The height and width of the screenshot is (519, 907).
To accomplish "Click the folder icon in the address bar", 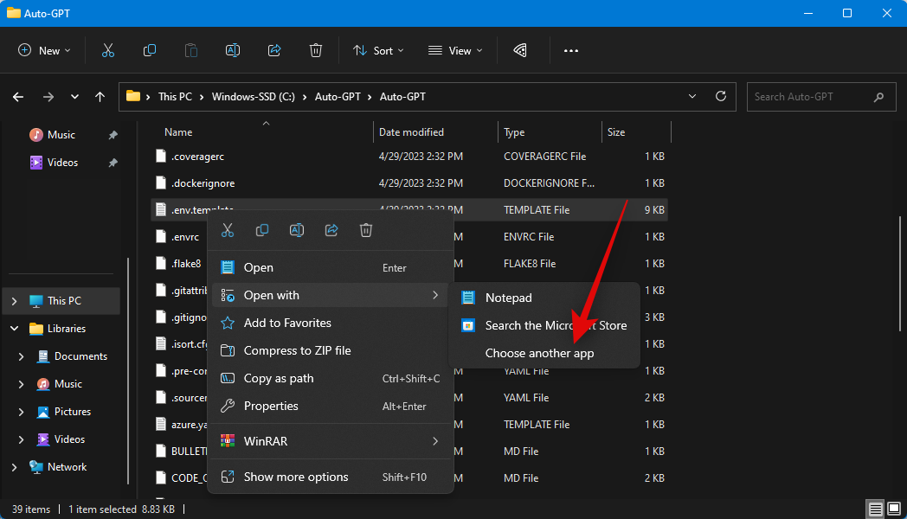I will pyautogui.click(x=133, y=96).
